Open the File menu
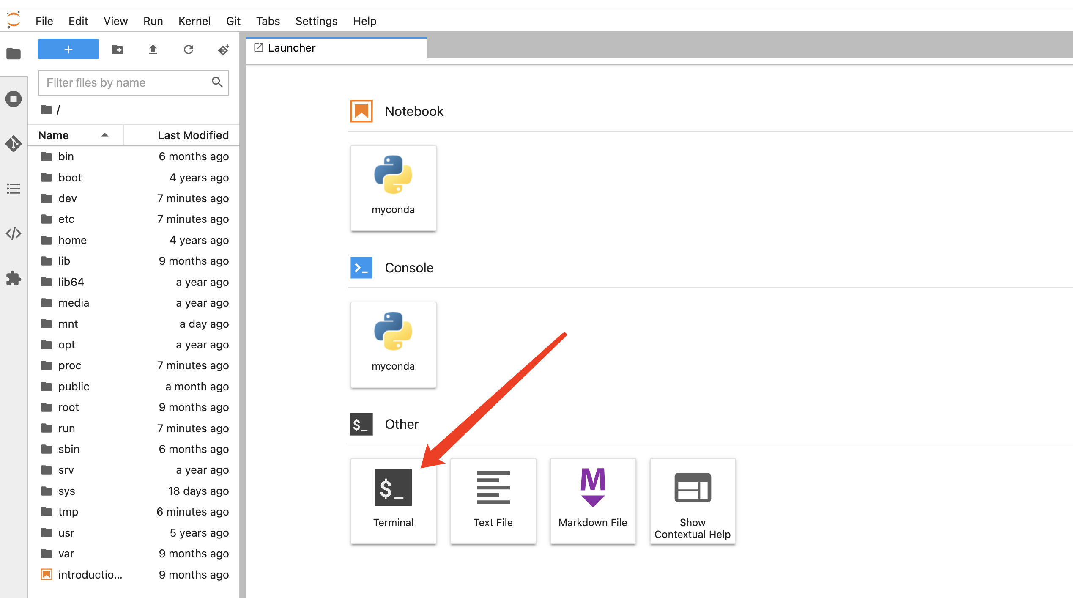The image size is (1073, 598). click(x=44, y=21)
